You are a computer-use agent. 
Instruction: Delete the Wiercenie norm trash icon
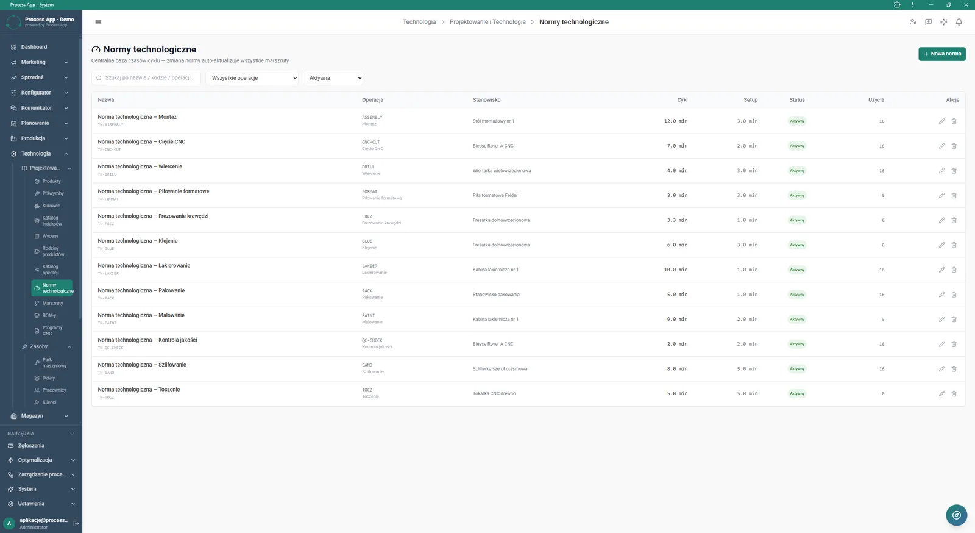click(954, 171)
